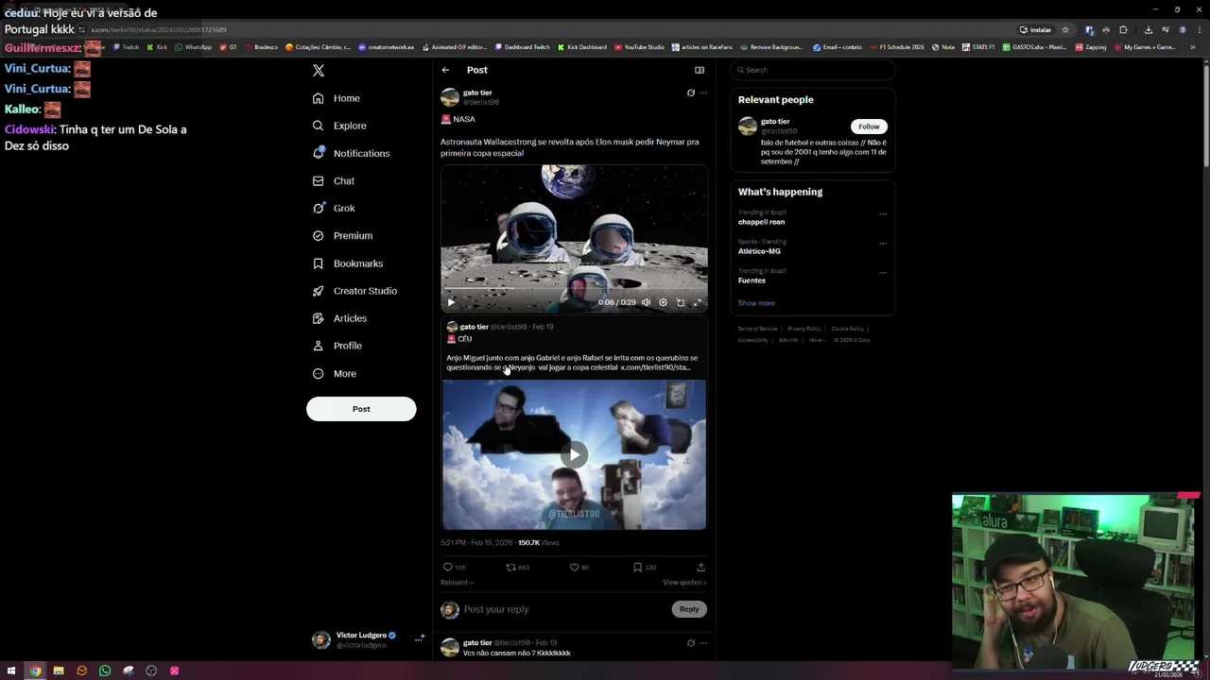The height and width of the screenshot is (680, 1210).
Task: Bookmark this page with the star icon
Action: pyautogui.click(x=1065, y=30)
